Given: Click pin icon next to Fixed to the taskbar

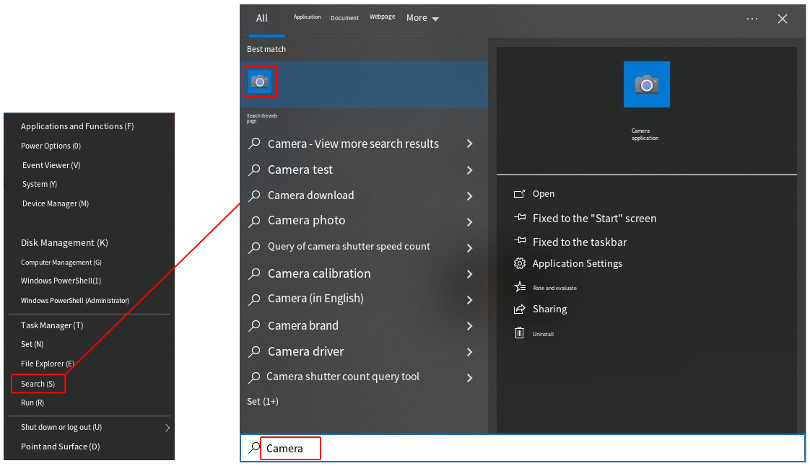Looking at the screenshot, I should tap(520, 240).
